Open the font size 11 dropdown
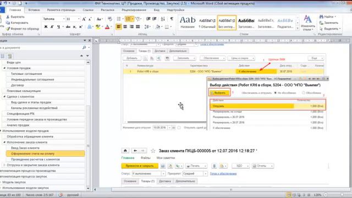This screenshot has height=198, width=352. [79, 19]
